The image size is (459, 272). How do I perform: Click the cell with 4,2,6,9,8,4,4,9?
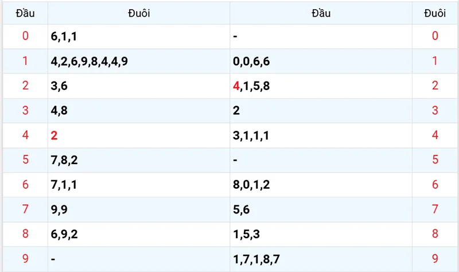pos(89,61)
